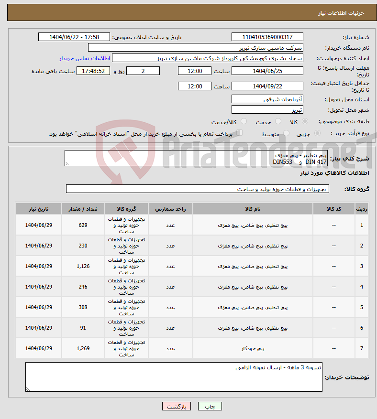Click quantity 1,126 in row 3

coord(83,267)
